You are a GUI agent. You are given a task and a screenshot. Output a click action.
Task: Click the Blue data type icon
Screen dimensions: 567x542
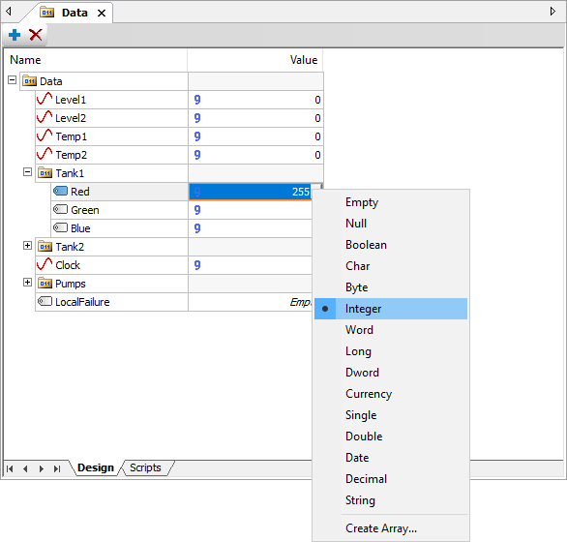point(197,228)
